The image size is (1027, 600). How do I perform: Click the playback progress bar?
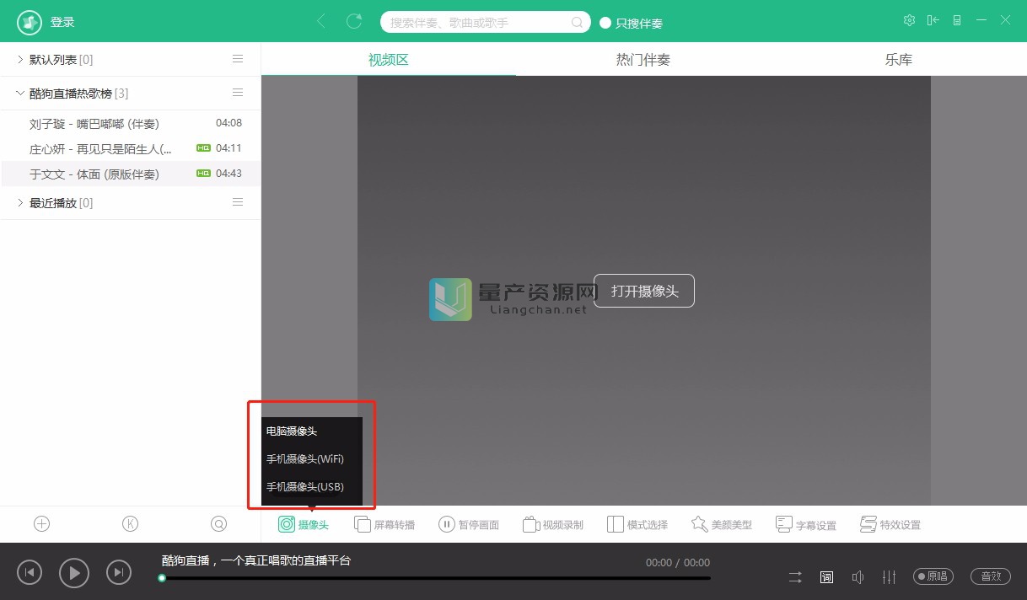coord(436,578)
